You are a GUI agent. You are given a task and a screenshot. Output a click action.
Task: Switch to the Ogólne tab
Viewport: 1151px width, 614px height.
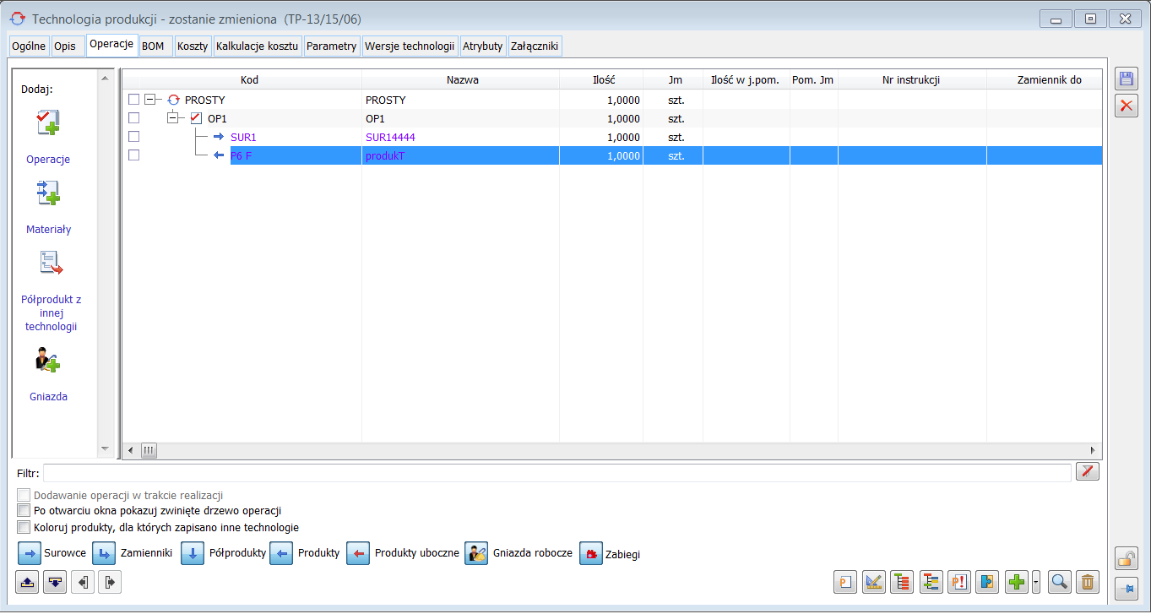[29, 46]
